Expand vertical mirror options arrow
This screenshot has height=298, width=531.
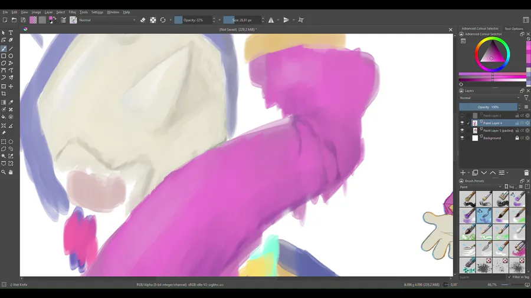click(293, 20)
